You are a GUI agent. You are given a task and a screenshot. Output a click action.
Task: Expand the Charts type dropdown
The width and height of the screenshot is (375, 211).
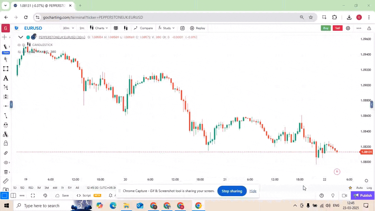click(99, 28)
